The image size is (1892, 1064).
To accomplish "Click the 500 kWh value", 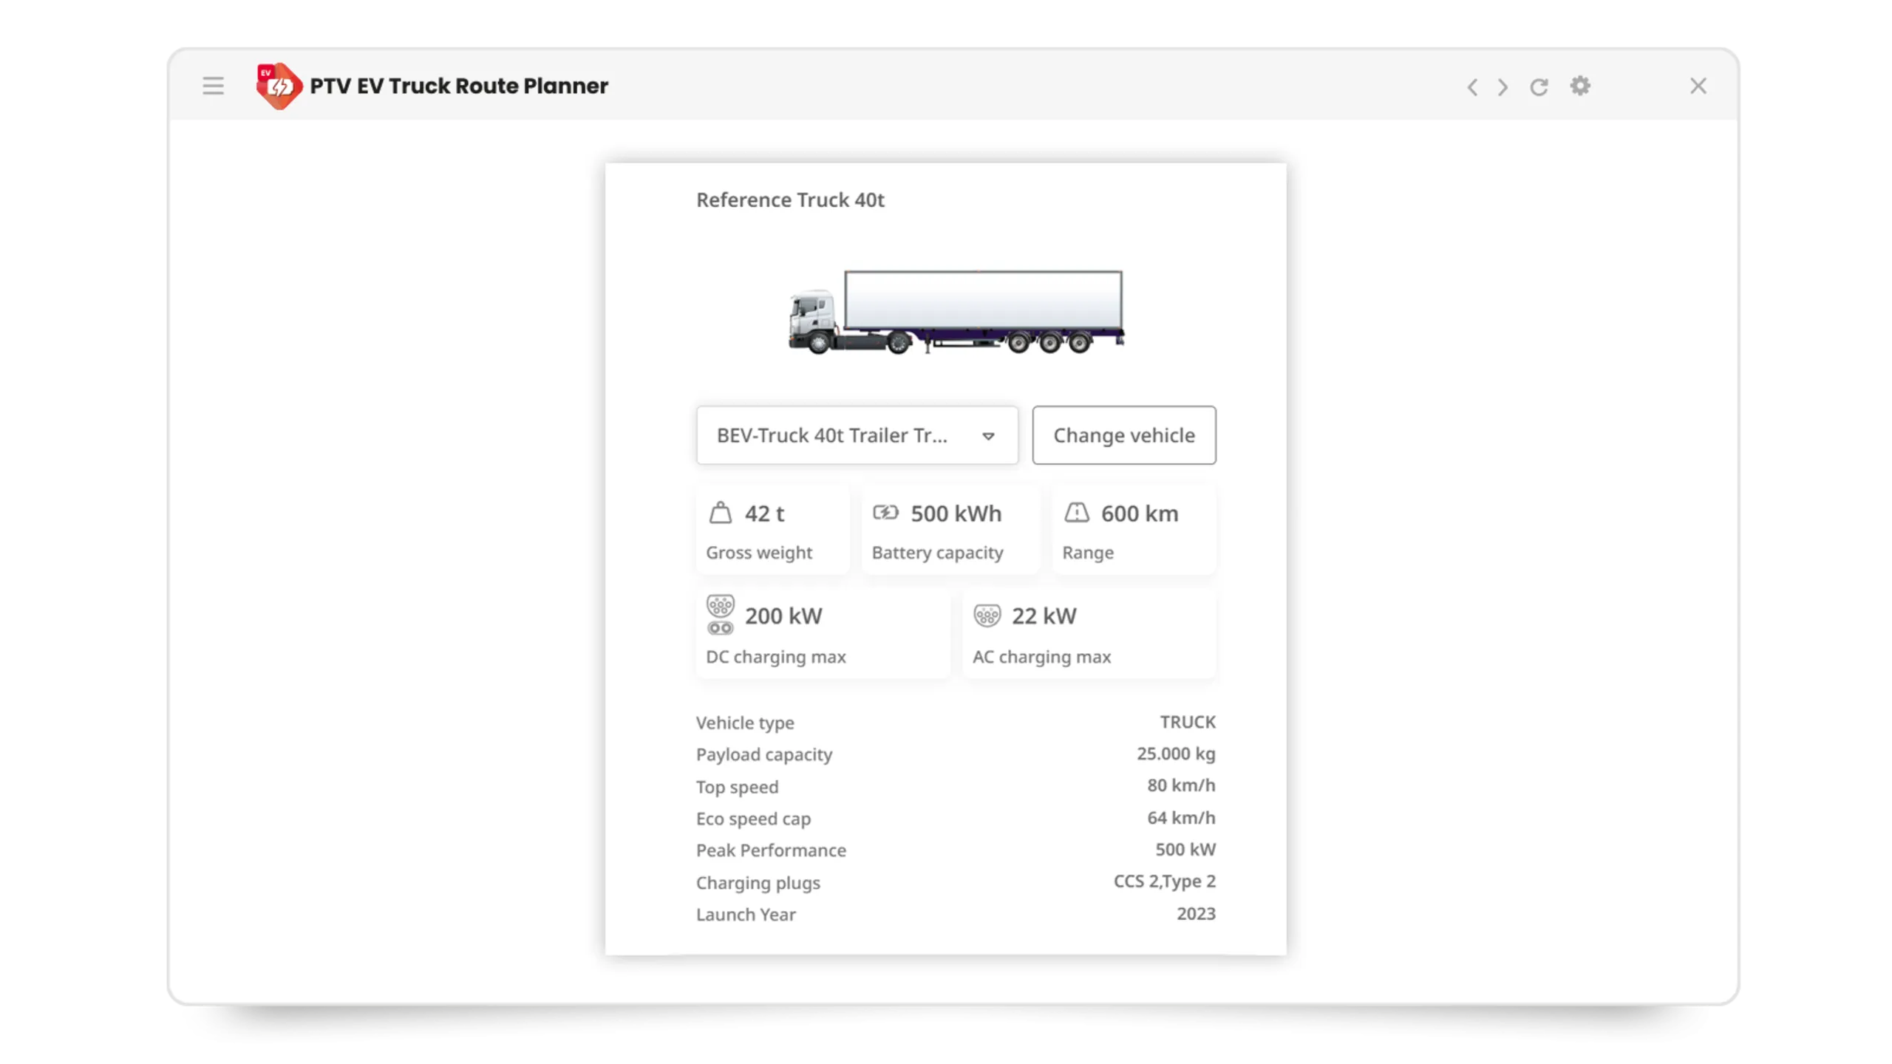I will click(956, 514).
